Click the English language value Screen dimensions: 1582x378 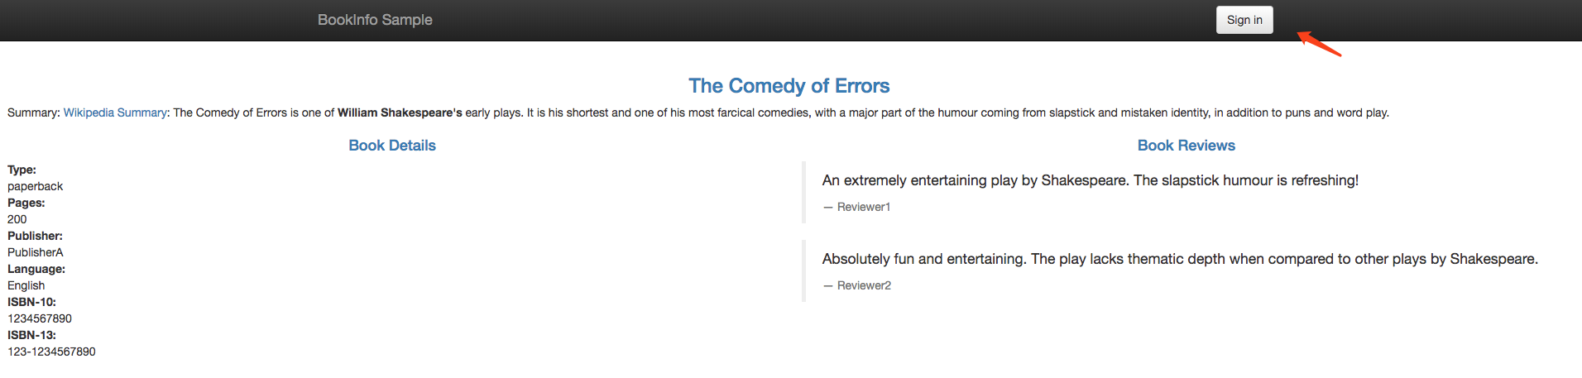point(26,285)
